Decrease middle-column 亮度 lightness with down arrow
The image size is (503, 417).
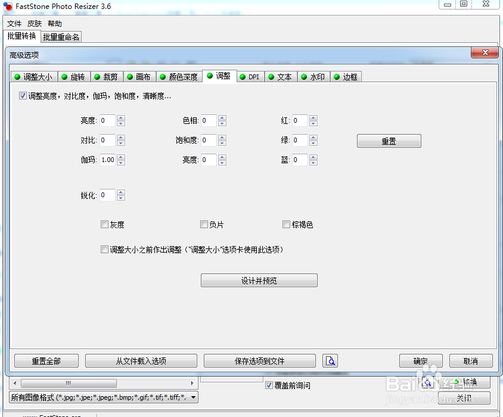tap(222, 163)
